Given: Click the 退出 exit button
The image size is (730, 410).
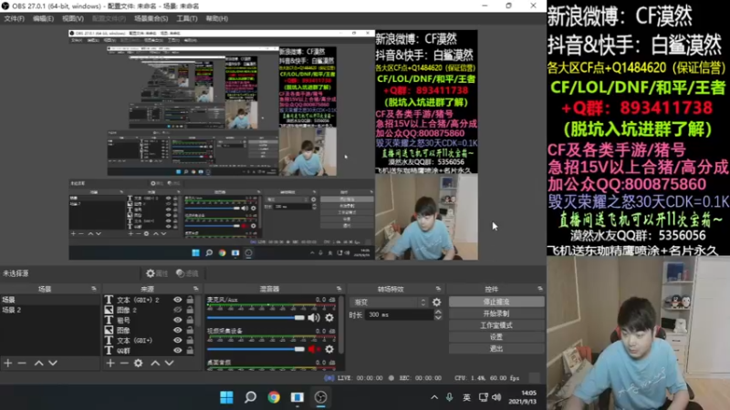Looking at the screenshot, I should coord(496,349).
